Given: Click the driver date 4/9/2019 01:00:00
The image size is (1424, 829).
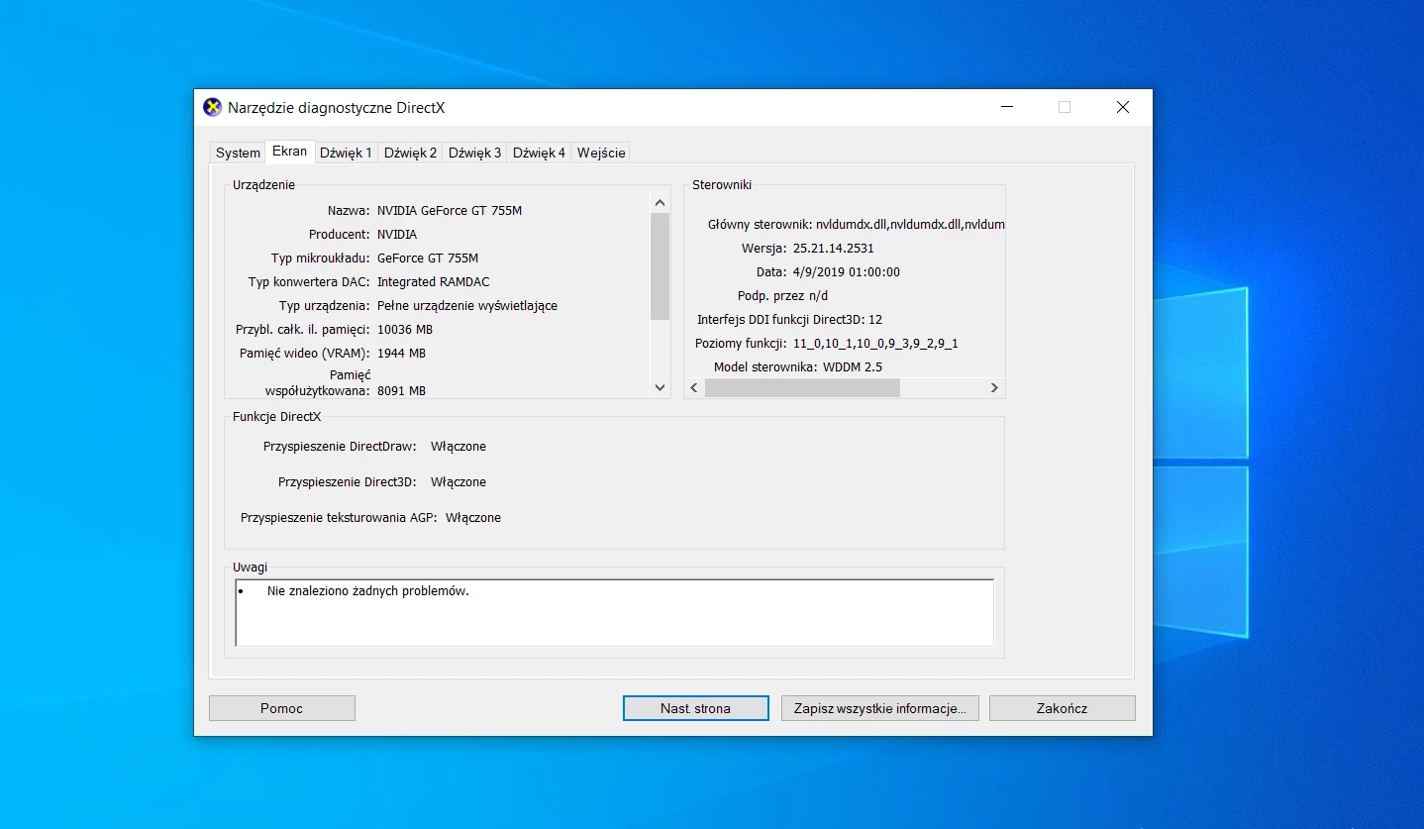Looking at the screenshot, I should pos(847,272).
